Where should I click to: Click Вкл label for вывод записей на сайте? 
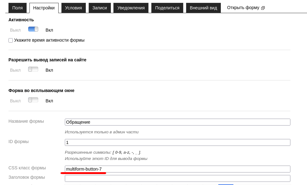(49, 70)
